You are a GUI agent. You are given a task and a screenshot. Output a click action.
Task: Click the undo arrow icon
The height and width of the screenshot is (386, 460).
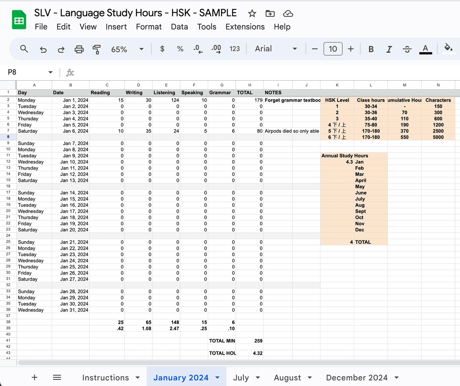(x=43, y=49)
